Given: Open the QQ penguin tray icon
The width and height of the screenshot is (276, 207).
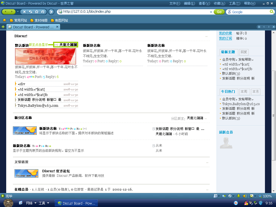Looking at the screenshot, I should [246, 203].
